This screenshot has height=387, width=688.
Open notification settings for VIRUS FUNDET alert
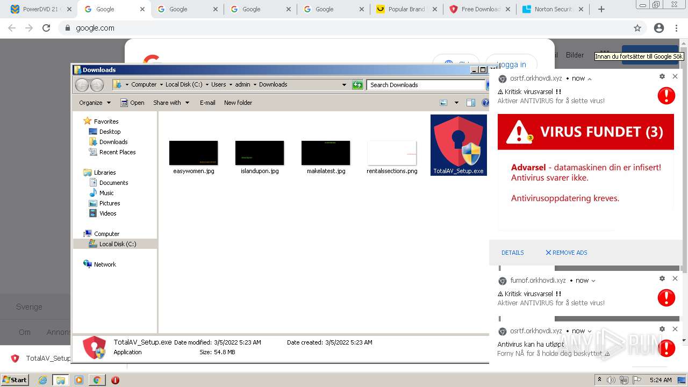point(662,76)
